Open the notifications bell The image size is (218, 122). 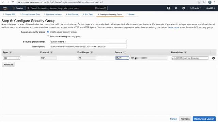point(176,8)
